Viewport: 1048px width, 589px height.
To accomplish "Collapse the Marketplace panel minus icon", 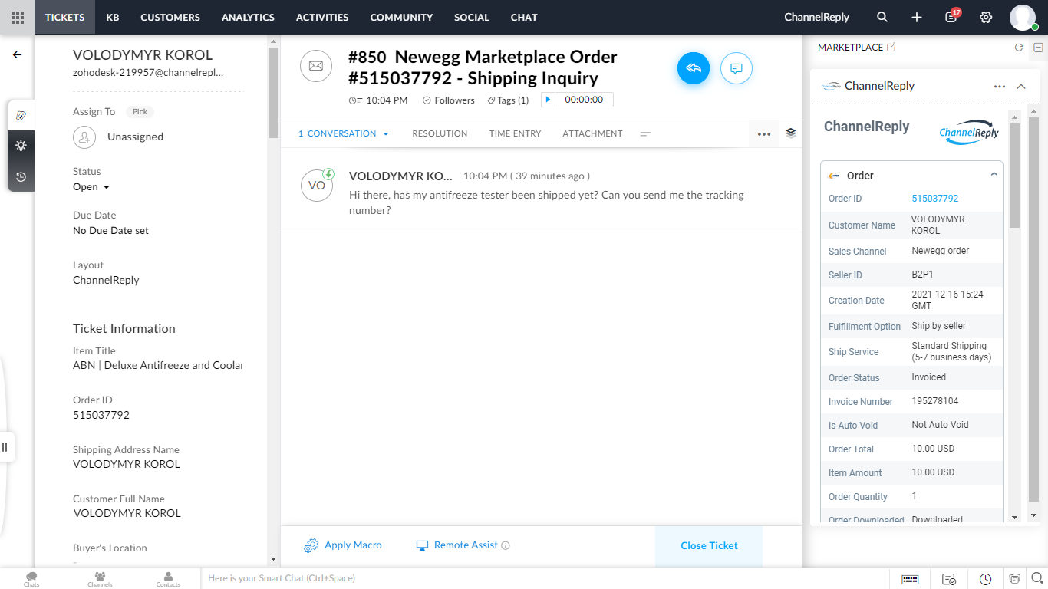I will 1038,48.
